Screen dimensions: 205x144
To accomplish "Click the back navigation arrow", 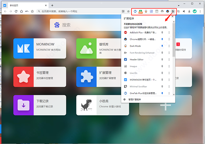I will point(5,11).
